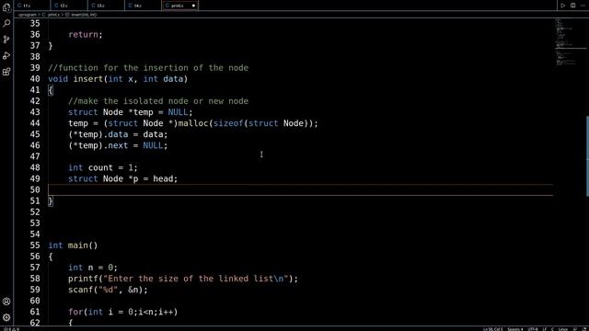
Task: Click errors and warnings status indicator
Action: pos(11,329)
